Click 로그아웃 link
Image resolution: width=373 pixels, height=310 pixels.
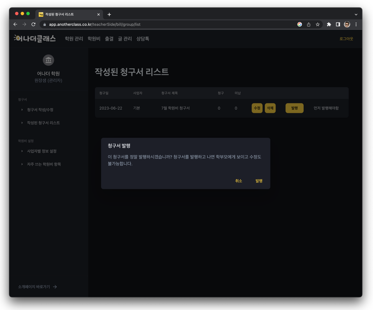coord(346,39)
